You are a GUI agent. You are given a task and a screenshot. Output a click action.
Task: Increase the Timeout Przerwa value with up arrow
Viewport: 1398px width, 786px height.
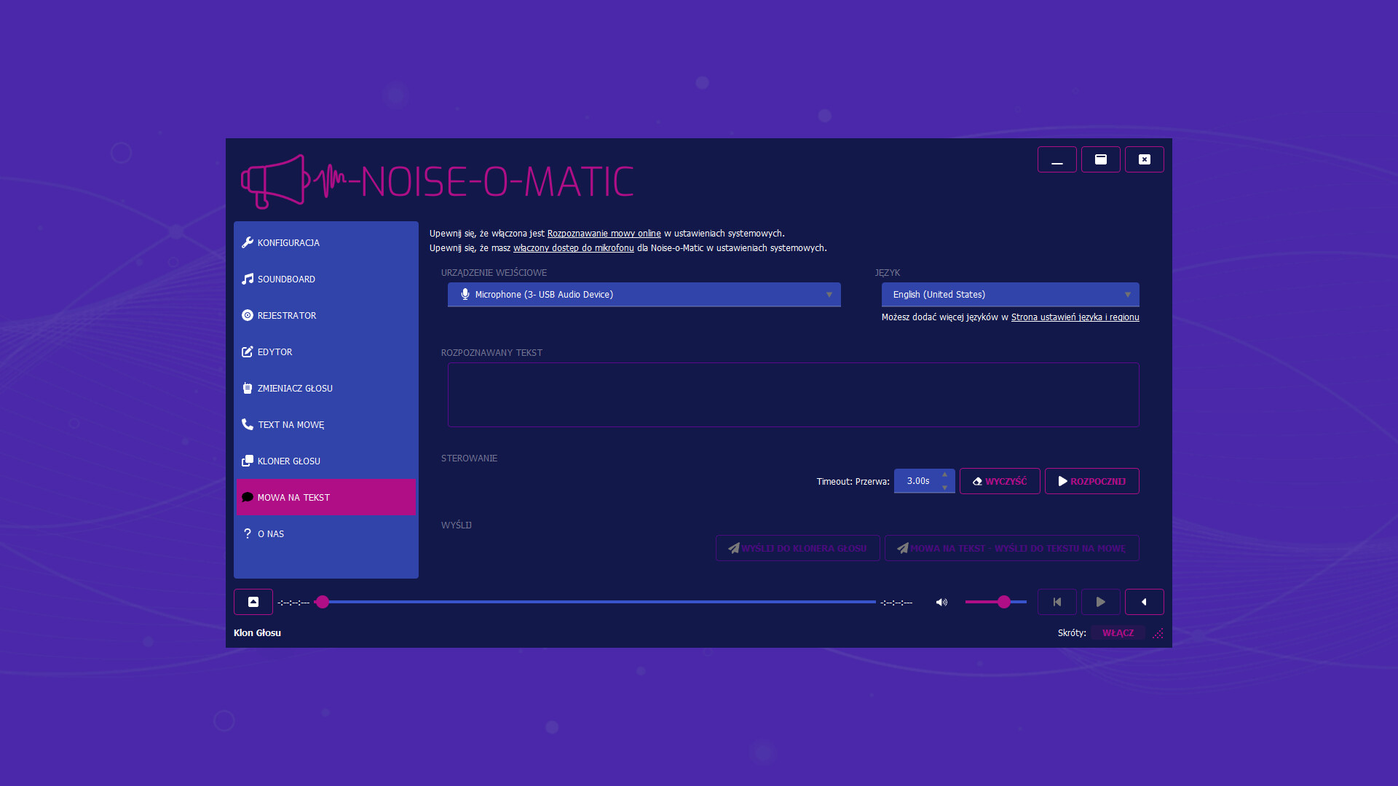click(944, 475)
